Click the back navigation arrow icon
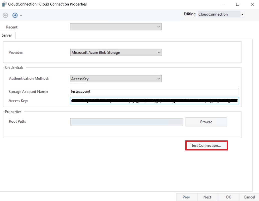 click(5, 15)
